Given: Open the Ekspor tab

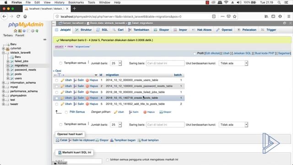Looking at the screenshot, I should point(162,30).
